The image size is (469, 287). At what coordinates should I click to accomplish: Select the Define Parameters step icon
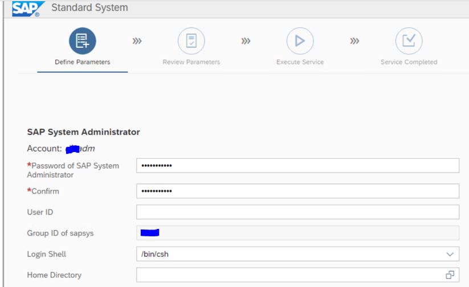tap(83, 41)
